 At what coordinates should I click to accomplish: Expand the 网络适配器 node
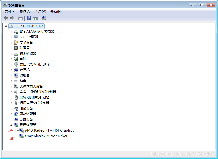[11, 114]
